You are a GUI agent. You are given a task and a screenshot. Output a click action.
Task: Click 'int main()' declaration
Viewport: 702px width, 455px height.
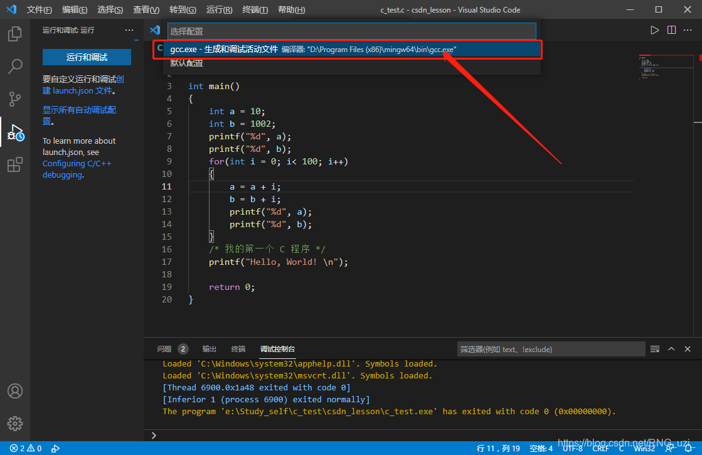214,87
